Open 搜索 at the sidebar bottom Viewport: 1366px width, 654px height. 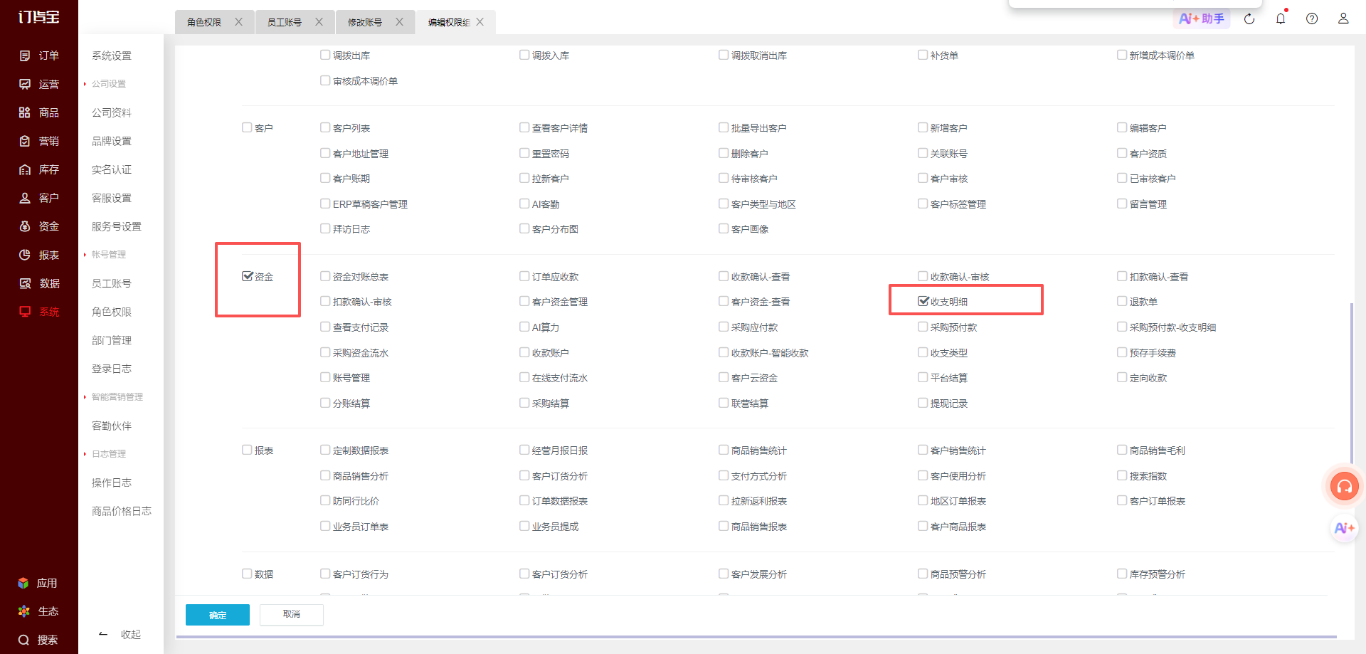[x=38, y=640]
